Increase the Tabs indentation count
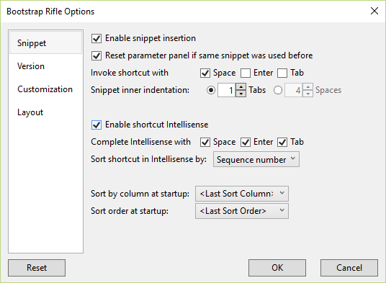The image size is (386, 283). point(241,87)
